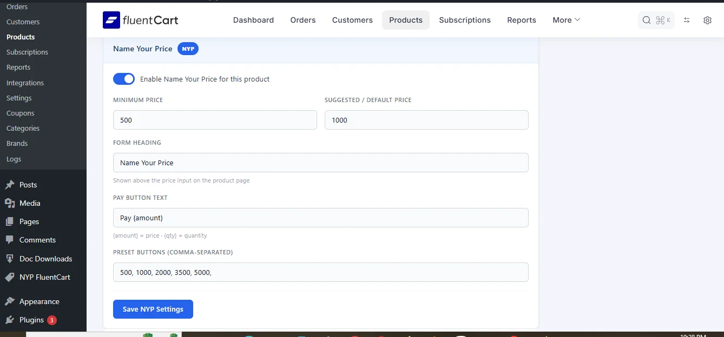The image size is (724, 337).
Task: Click the Posts pin icon in the sidebar
Action: (x=10, y=185)
